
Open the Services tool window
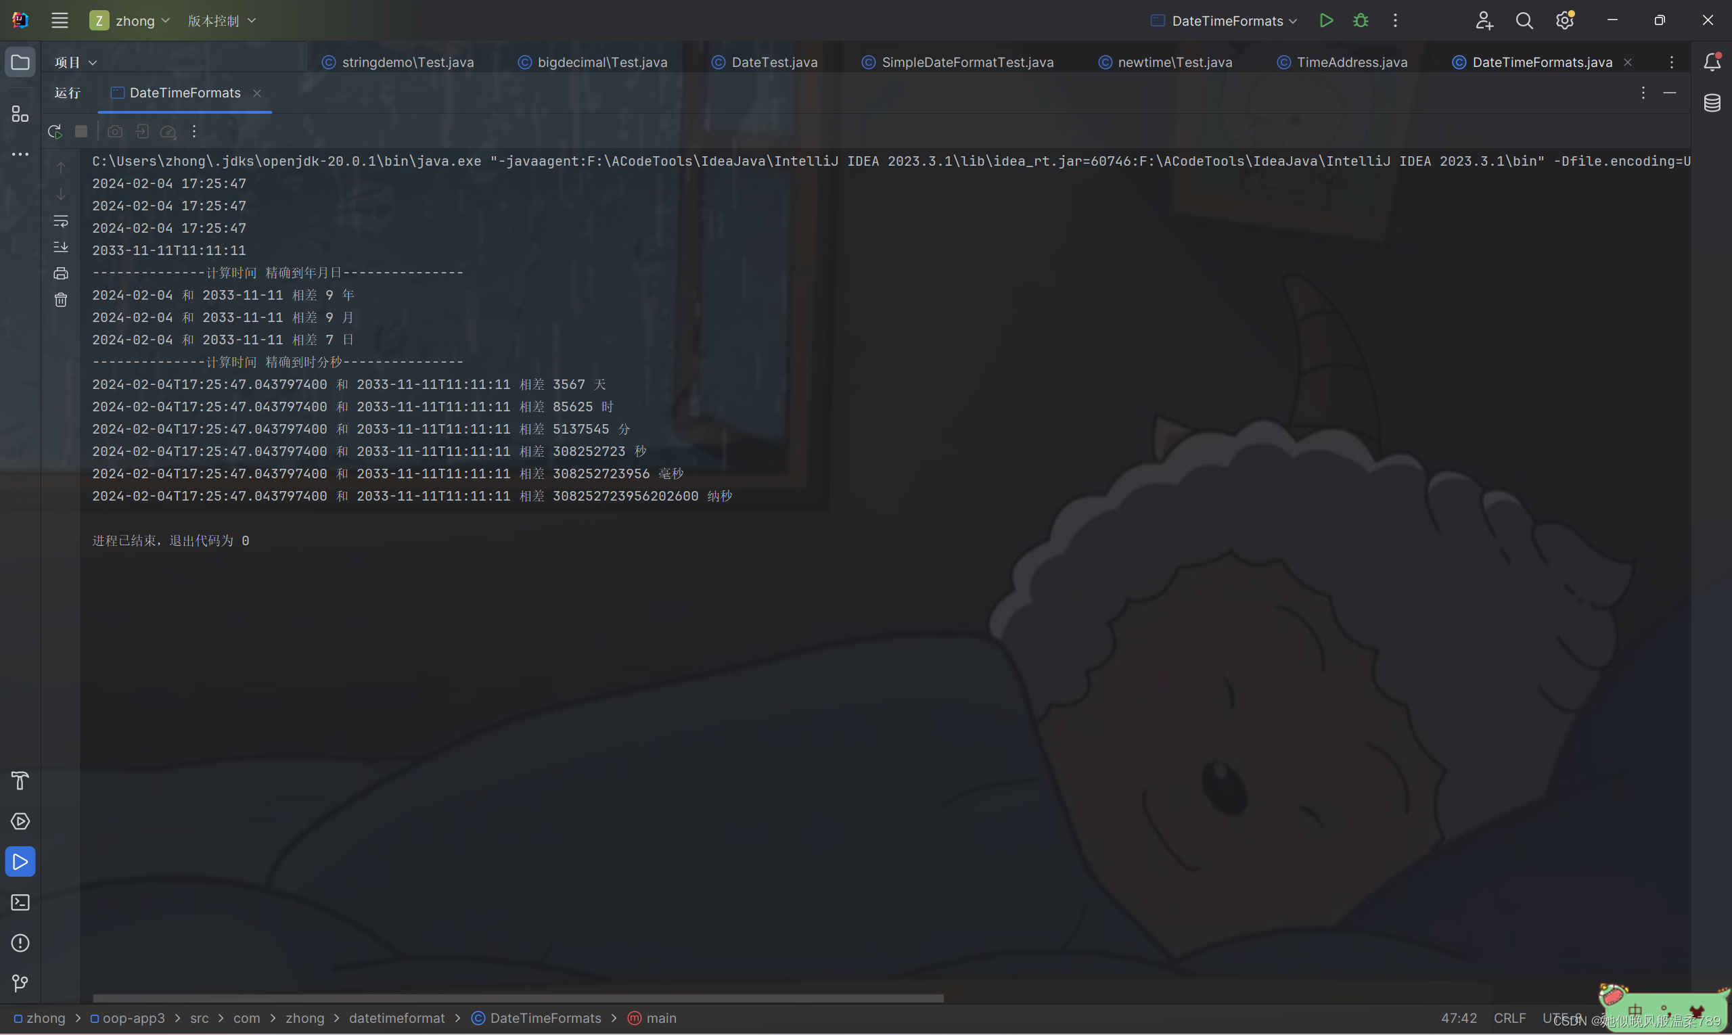[x=20, y=821]
